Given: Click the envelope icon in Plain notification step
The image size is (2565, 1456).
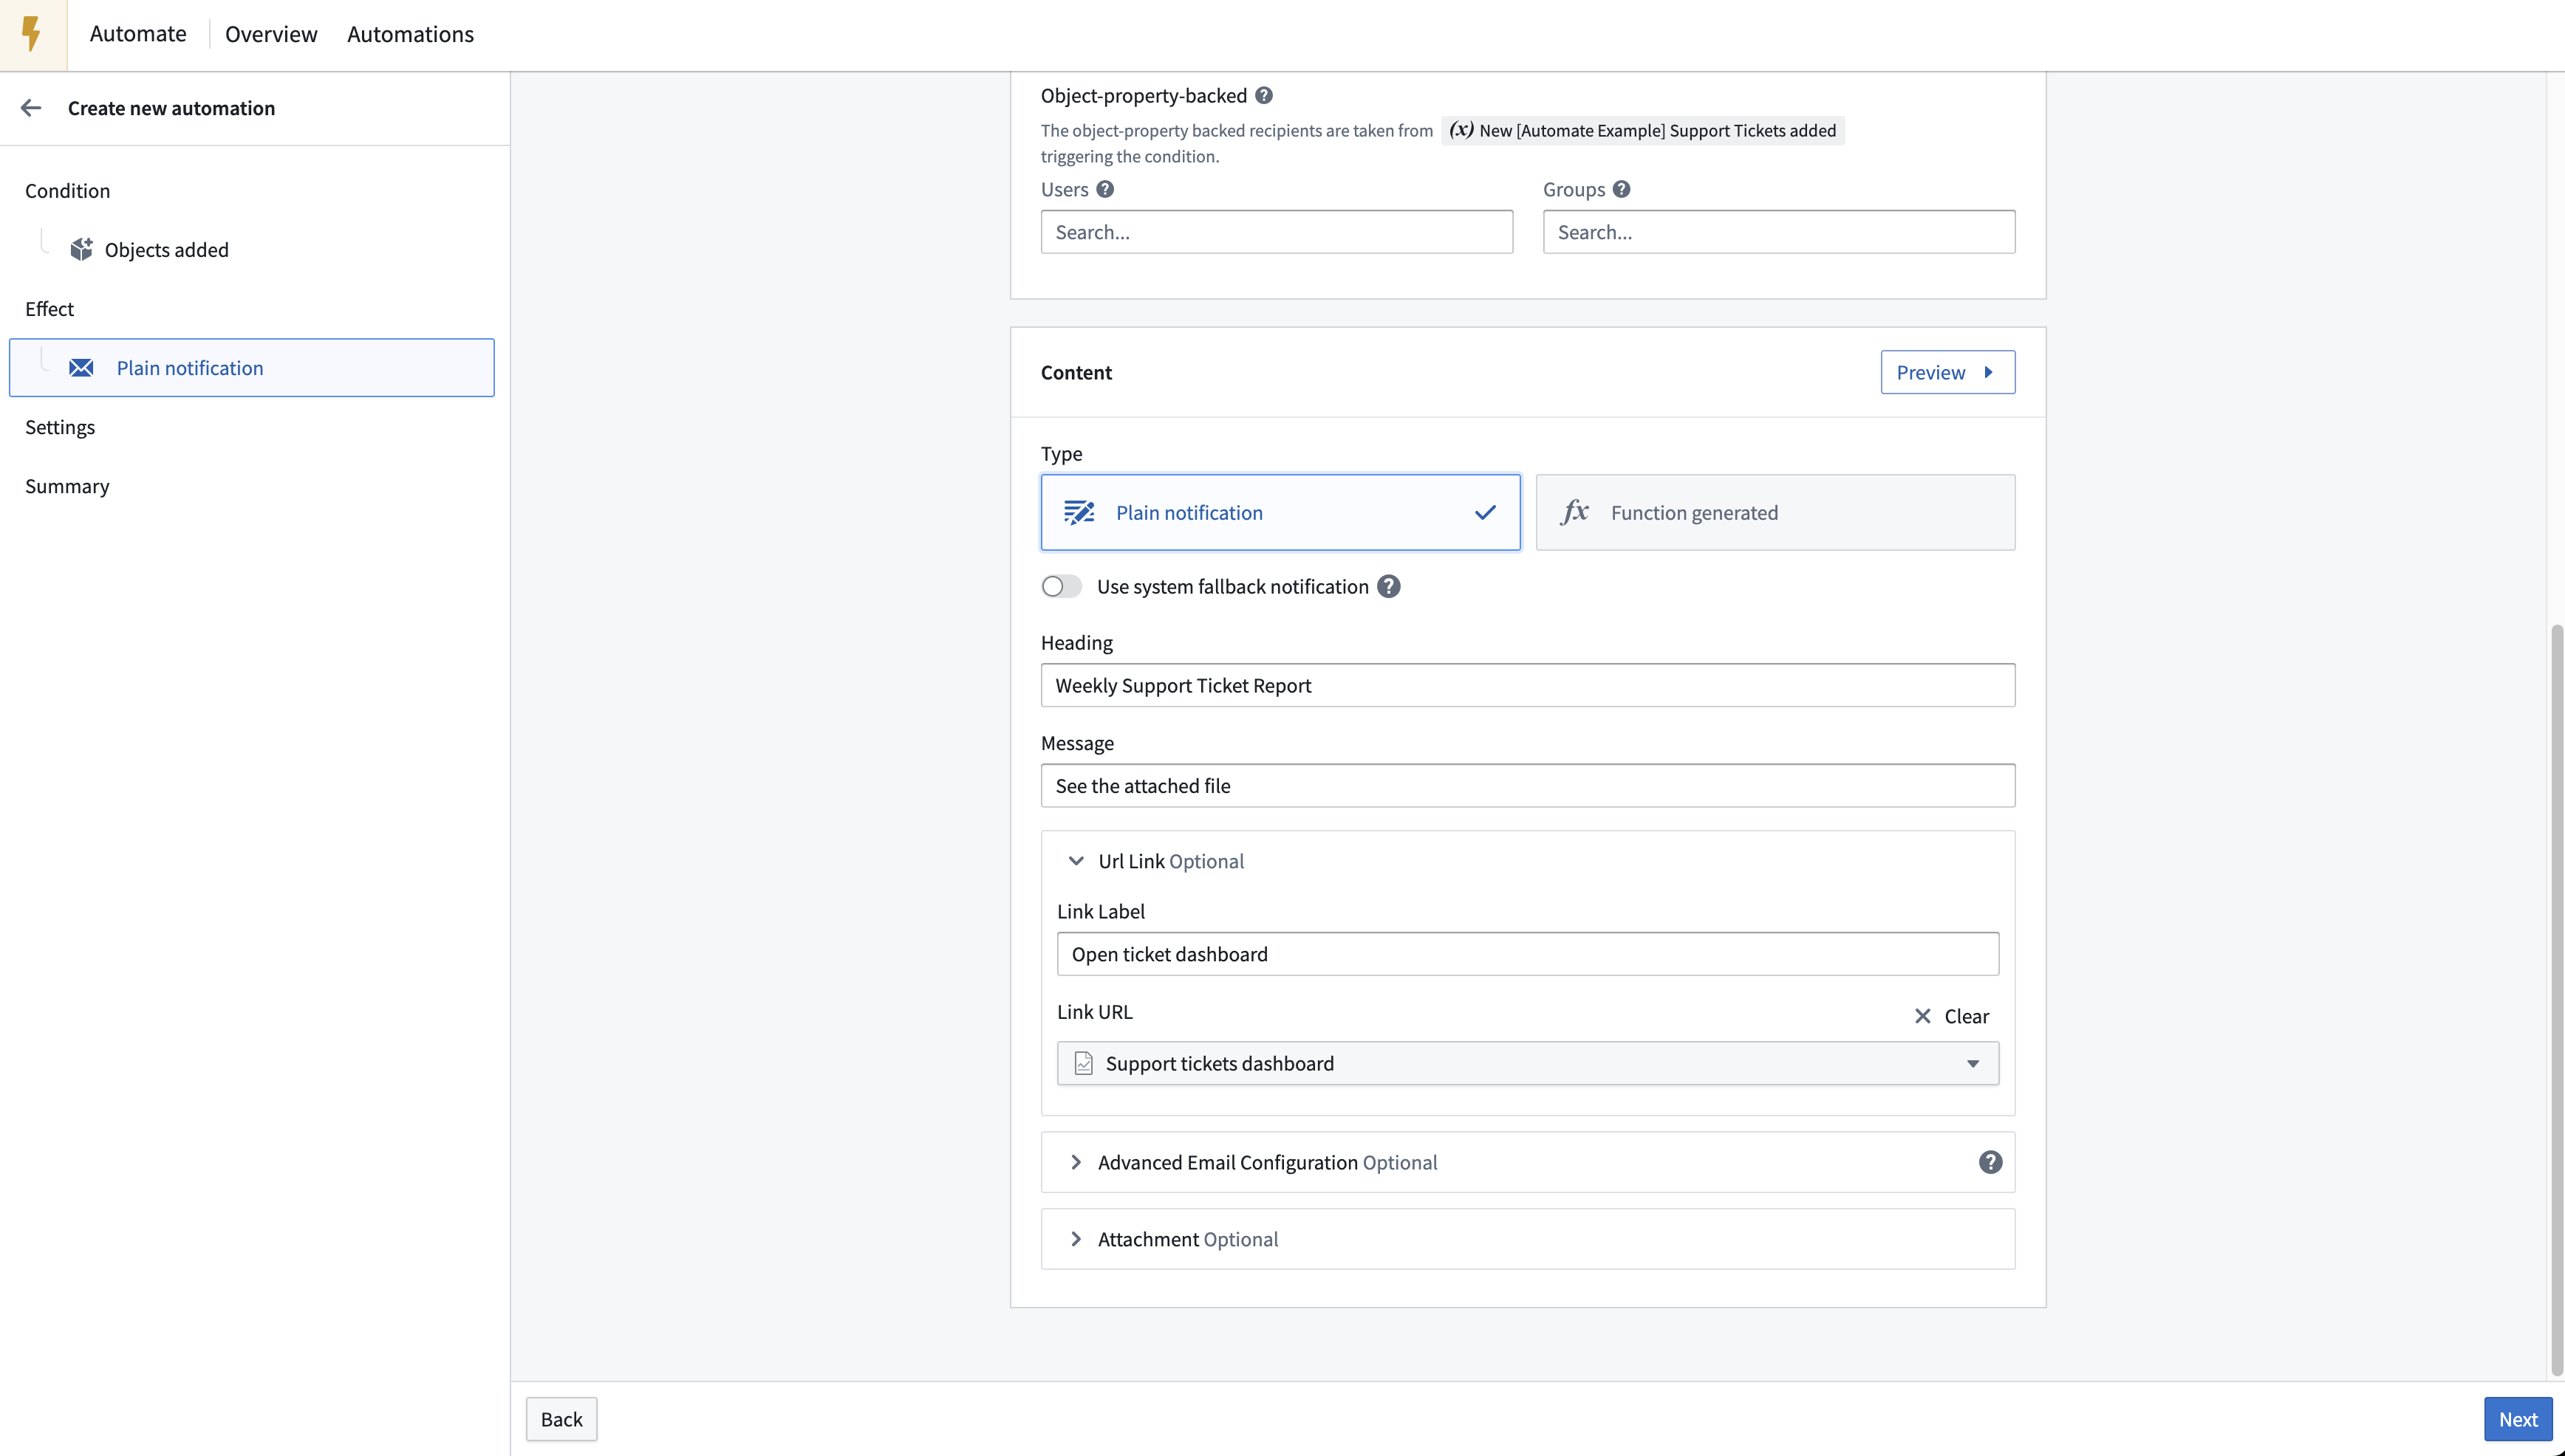Looking at the screenshot, I should [x=81, y=368].
